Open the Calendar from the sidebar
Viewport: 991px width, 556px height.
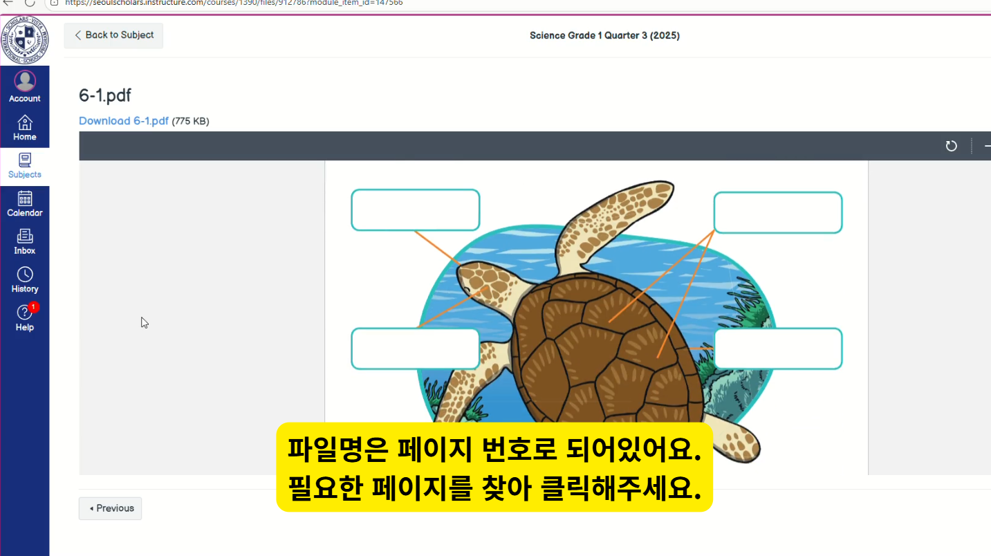[x=25, y=204]
